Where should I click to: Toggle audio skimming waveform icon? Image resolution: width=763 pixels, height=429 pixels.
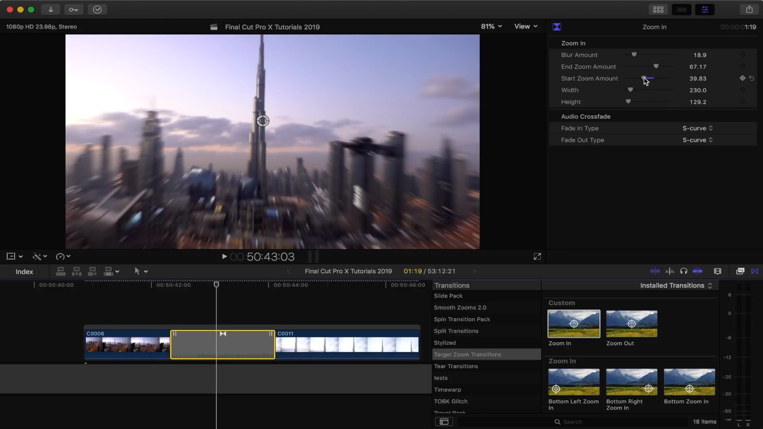[x=670, y=271]
